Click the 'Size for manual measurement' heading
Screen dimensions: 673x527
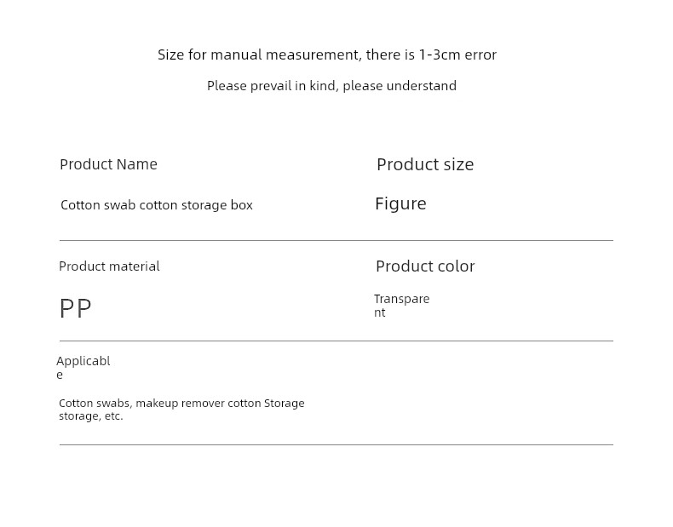coord(327,54)
